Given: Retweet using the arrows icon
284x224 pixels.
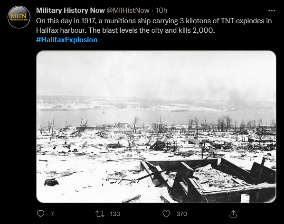Looking at the screenshot, I should pyautogui.click(x=100, y=214).
